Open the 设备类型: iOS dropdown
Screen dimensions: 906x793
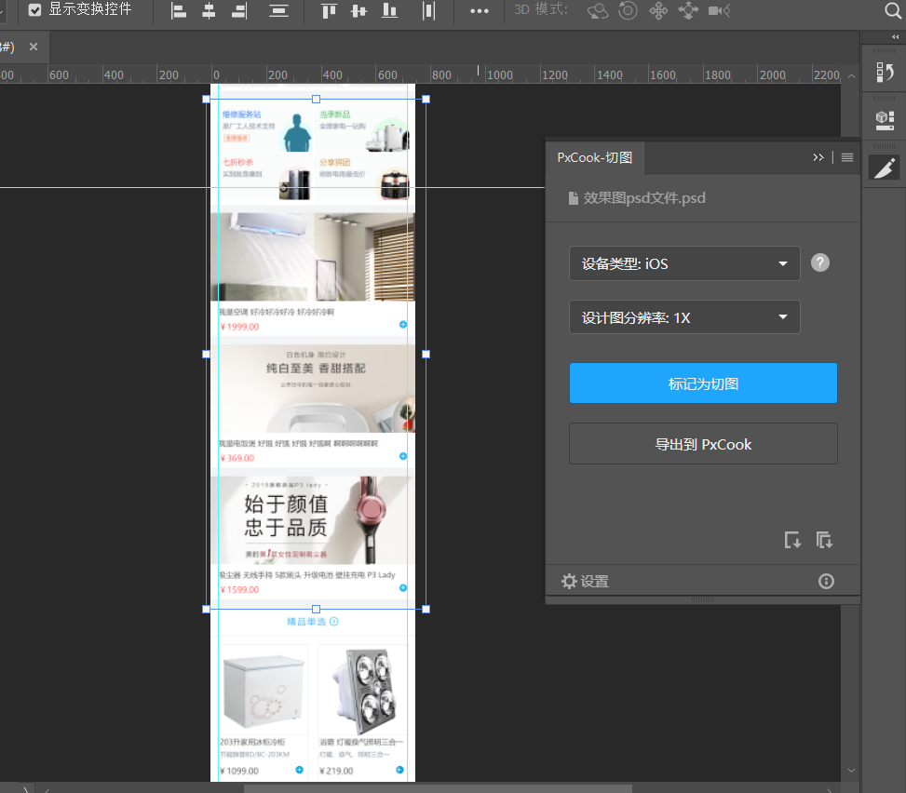coord(684,263)
